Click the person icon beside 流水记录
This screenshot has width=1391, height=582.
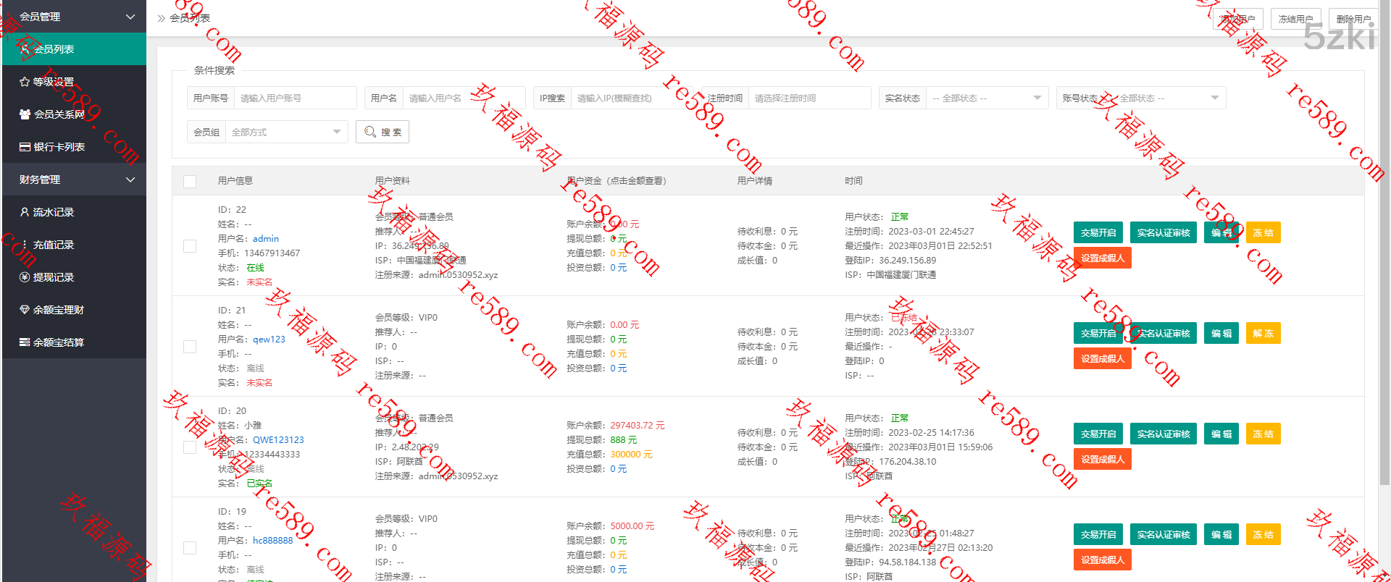[25, 212]
